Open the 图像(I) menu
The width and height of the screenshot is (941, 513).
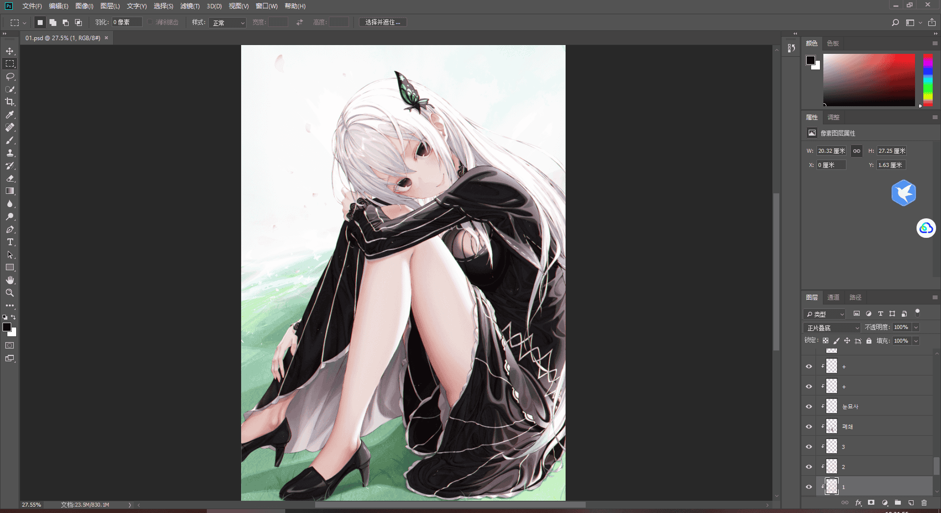pyautogui.click(x=84, y=6)
